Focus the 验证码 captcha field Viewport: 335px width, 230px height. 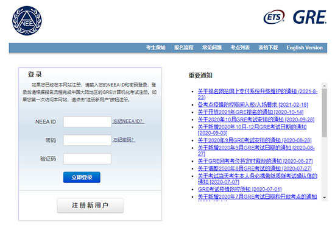87,159
